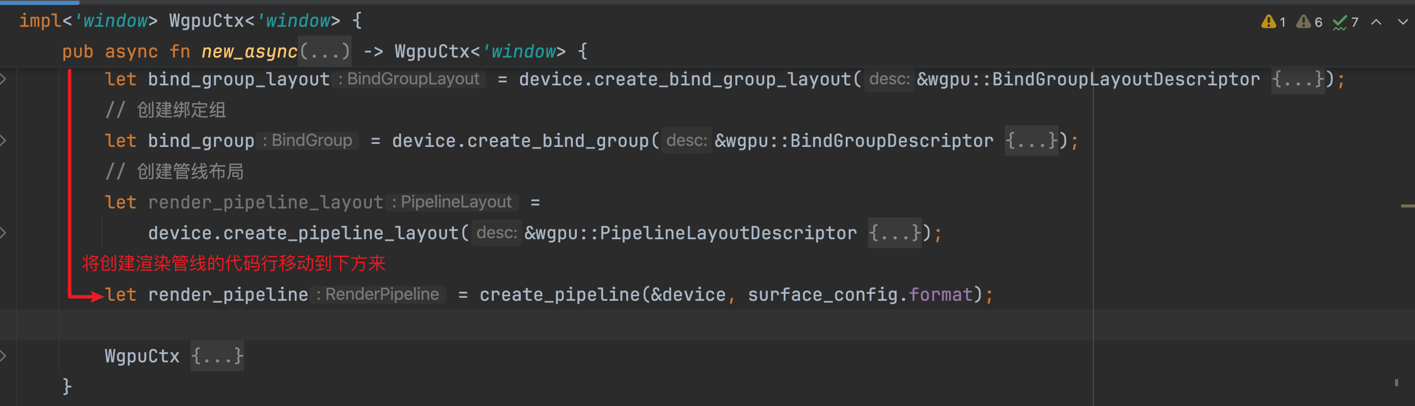Expand fold arrow beside WgpuCtx struct line
Viewport: 1415px width, 406px height.
(4, 356)
